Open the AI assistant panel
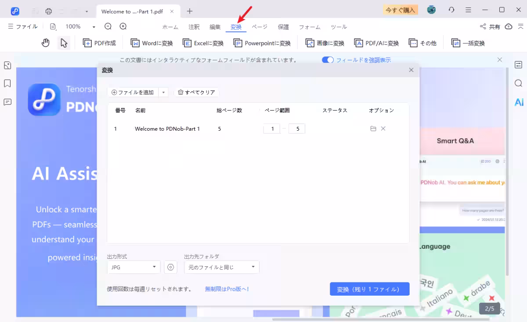Screen dimensions: 527x322 [x=519, y=102]
